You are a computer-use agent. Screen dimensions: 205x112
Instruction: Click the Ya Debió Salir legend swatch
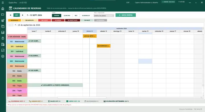pyautogui.click(x=73, y=20)
